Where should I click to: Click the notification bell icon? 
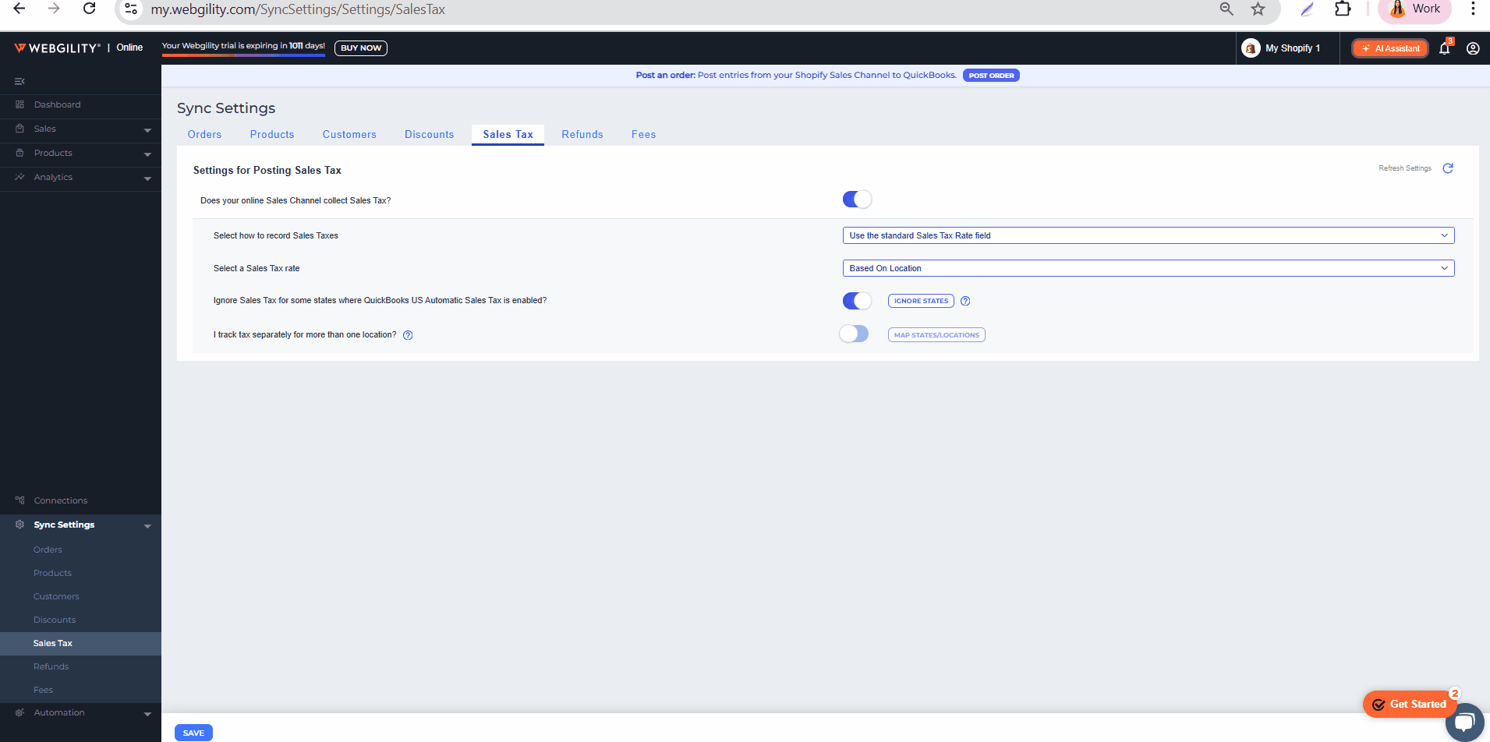(x=1444, y=48)
